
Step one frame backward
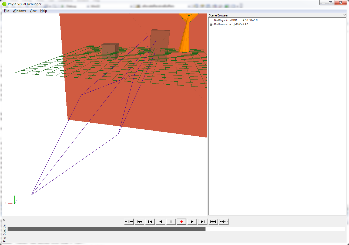(150, 222)
